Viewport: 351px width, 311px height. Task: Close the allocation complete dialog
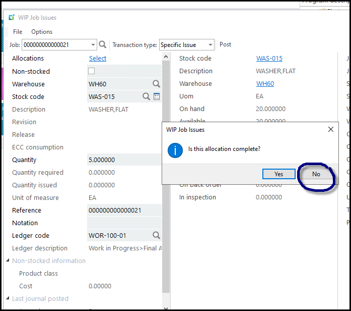pos(330,130)
